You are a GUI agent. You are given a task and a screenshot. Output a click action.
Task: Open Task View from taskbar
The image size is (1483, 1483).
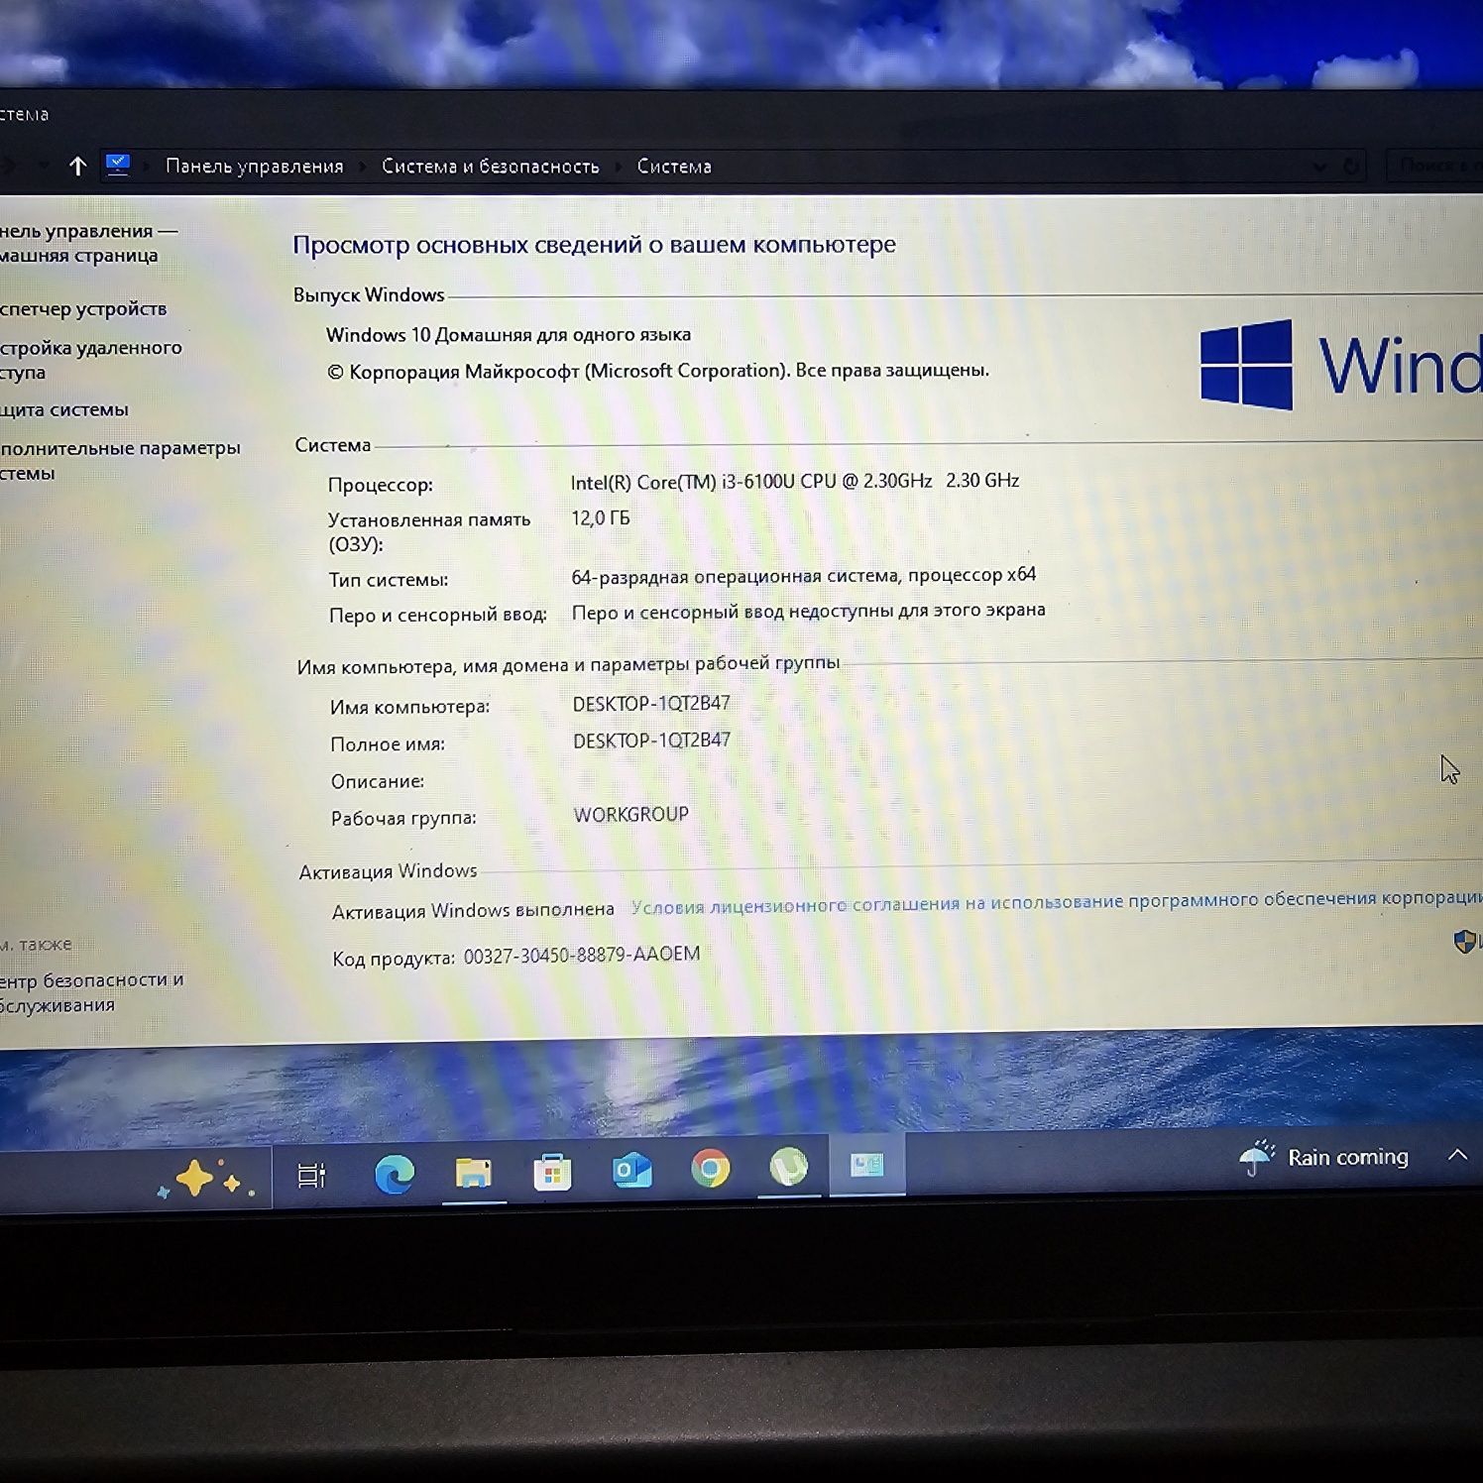[312, 1176]
